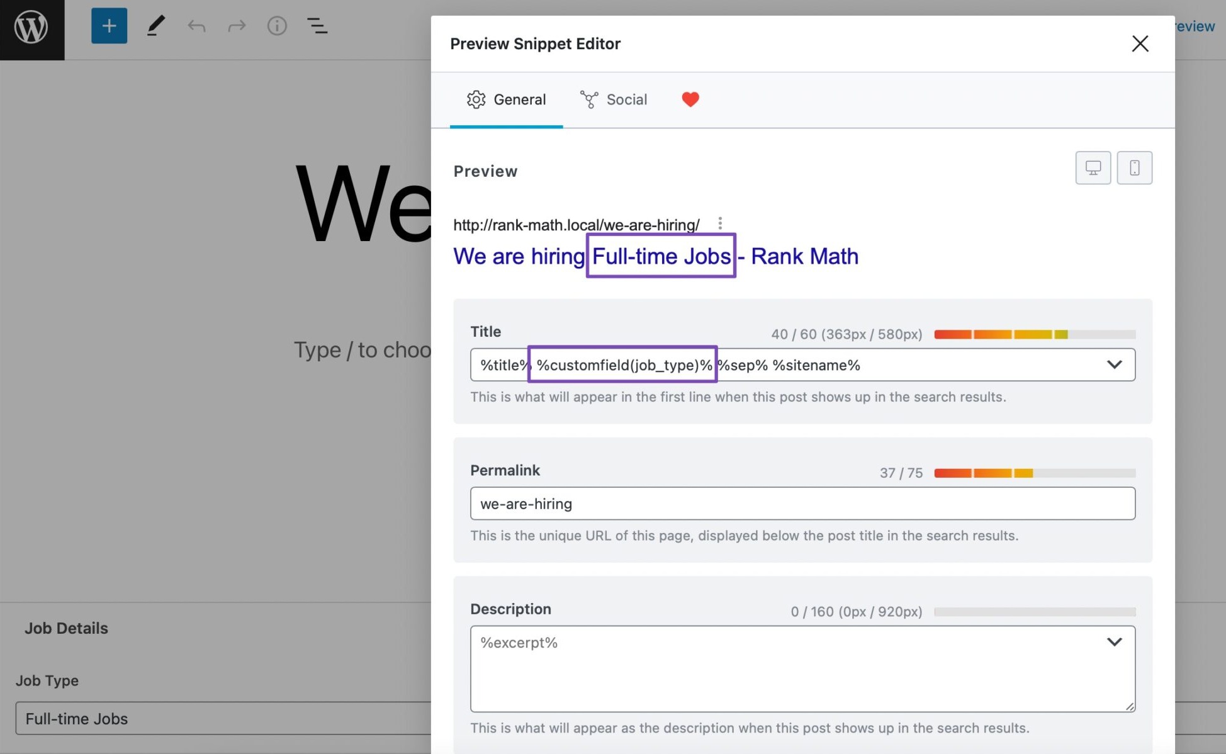1226x754 pixels.
Task: Click the Type / to choose block placeholder
Action: (x=363, y=350)
